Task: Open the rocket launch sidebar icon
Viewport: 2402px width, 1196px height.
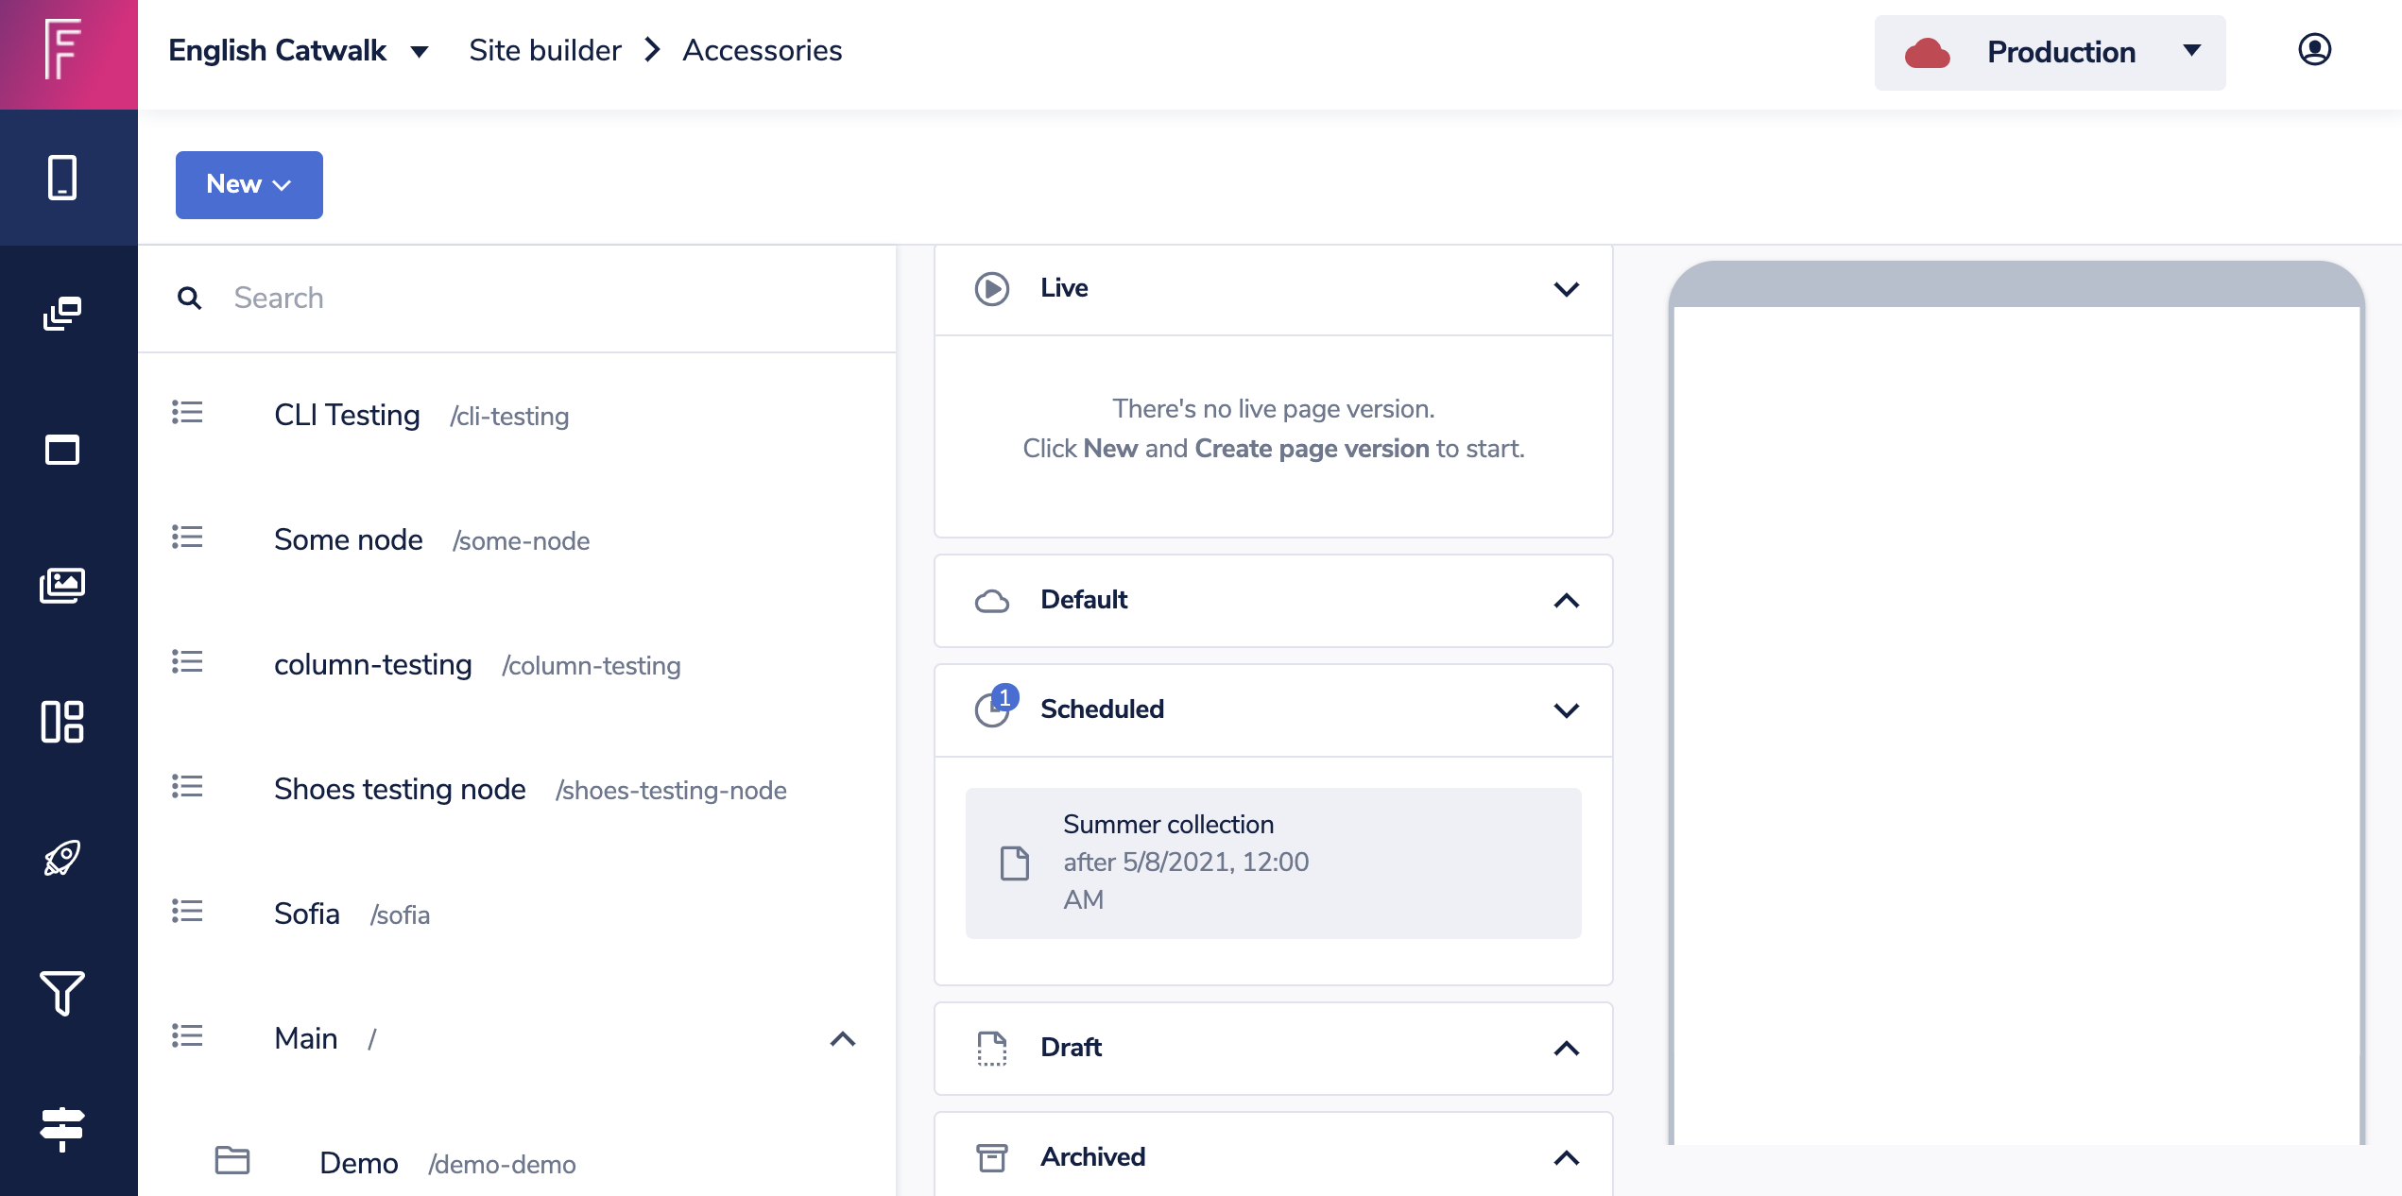Action: [x=62, y=858]
